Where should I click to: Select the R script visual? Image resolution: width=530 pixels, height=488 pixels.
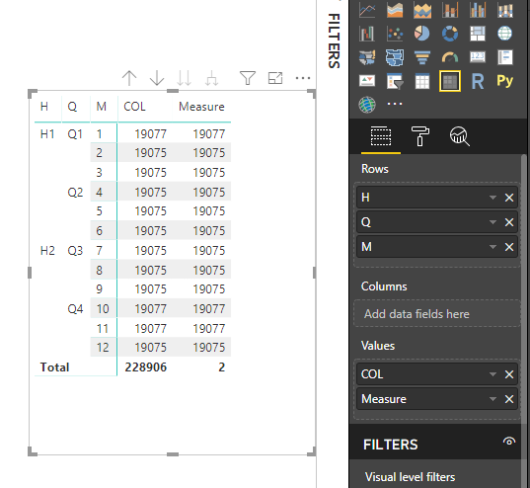(x=478, y=81)
